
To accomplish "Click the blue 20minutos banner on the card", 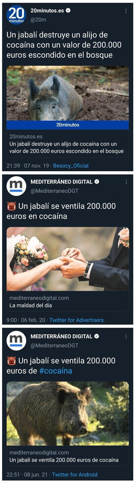I will (67, 125).
